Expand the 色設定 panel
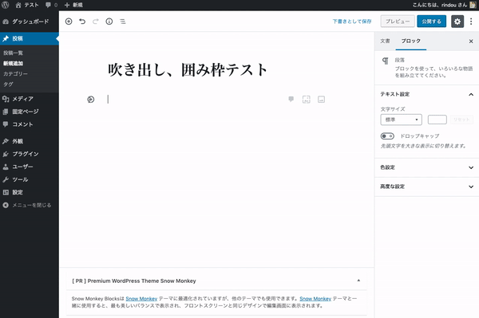 (426, 167)
